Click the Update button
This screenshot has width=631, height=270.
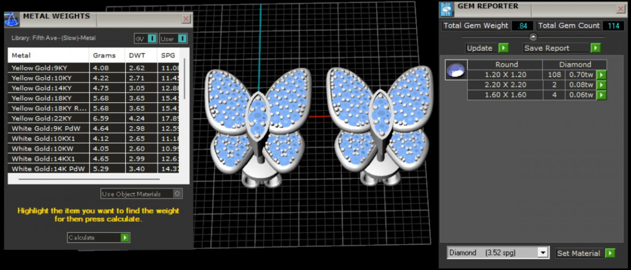pos(482,48)
